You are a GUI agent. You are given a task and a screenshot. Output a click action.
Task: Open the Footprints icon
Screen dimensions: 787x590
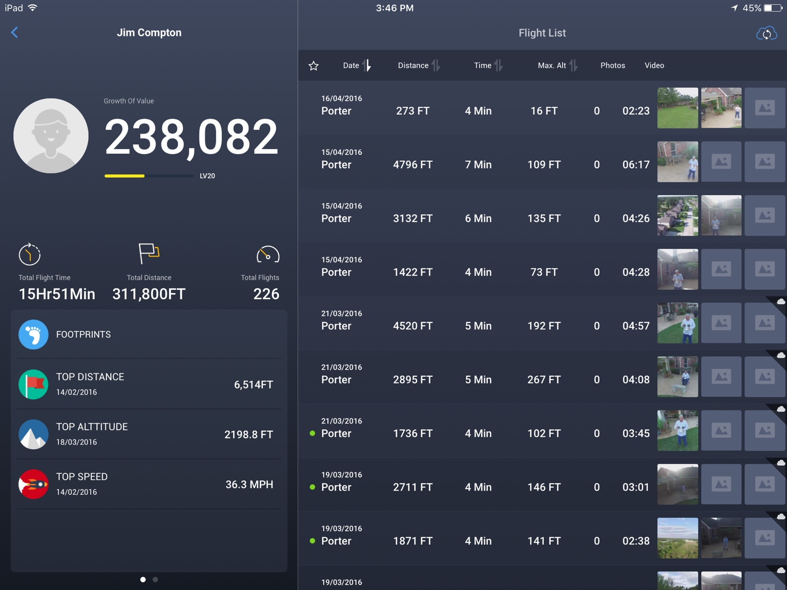[33, 334]
